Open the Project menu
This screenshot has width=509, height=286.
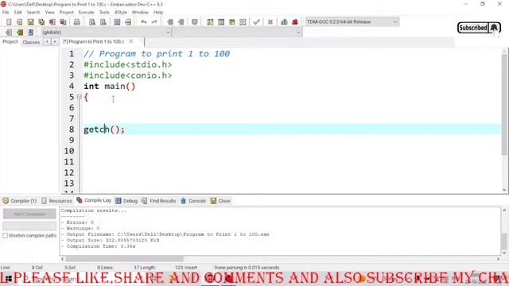click(67, 12)
